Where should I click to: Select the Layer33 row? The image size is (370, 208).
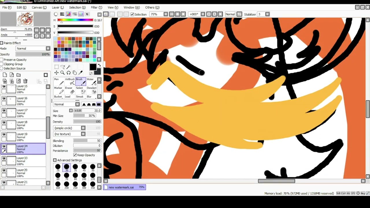pos(23,161)
